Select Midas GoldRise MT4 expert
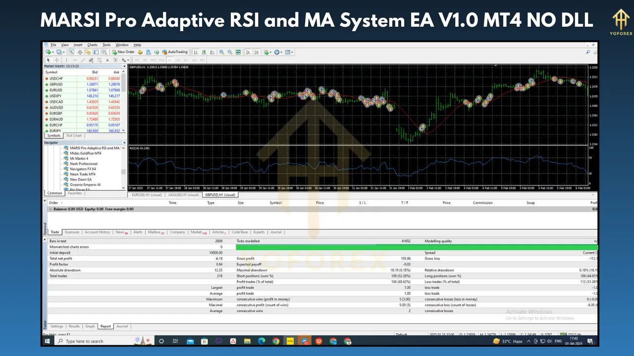The height and width of the screenshot is (356, 634). (x=82, y=153)
